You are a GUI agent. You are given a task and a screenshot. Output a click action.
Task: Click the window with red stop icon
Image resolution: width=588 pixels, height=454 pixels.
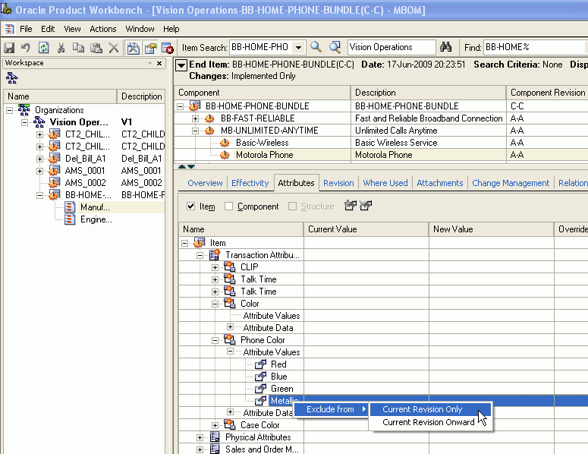click(167, 48)
